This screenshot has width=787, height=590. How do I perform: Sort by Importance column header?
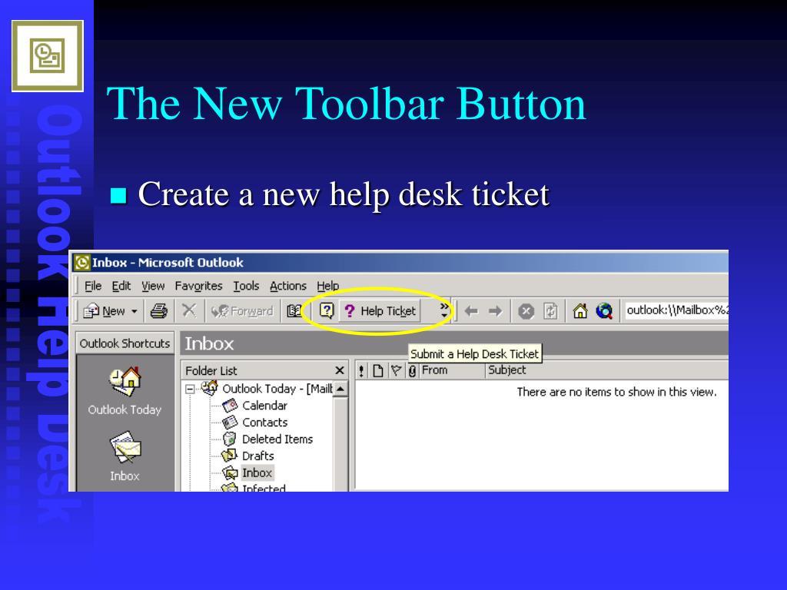[361, 371]
